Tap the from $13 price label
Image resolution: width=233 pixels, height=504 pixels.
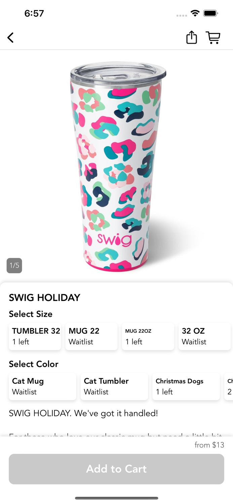point(209,445)
